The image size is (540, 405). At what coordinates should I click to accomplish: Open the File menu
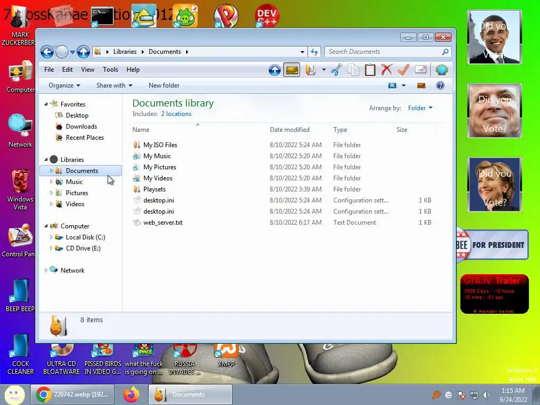(49, 70)
